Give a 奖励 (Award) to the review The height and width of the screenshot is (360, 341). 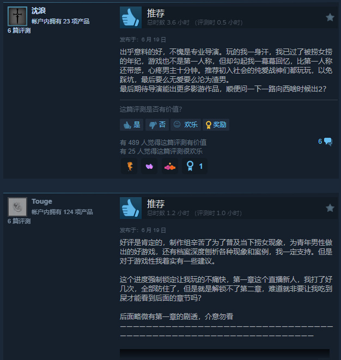click(216, 125)
